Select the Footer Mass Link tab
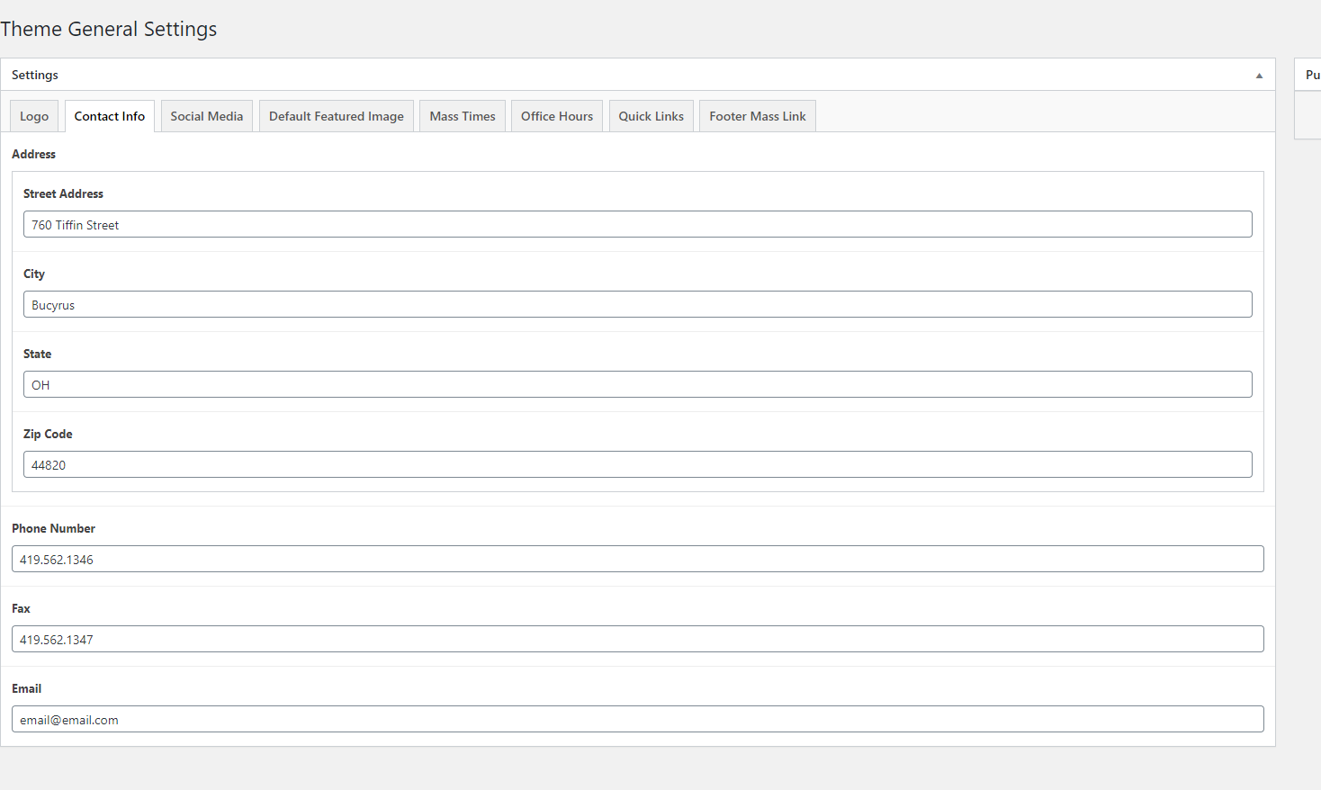 (x=758, y=116)
